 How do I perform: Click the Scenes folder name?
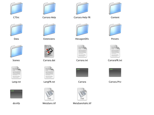coord(16,60)
